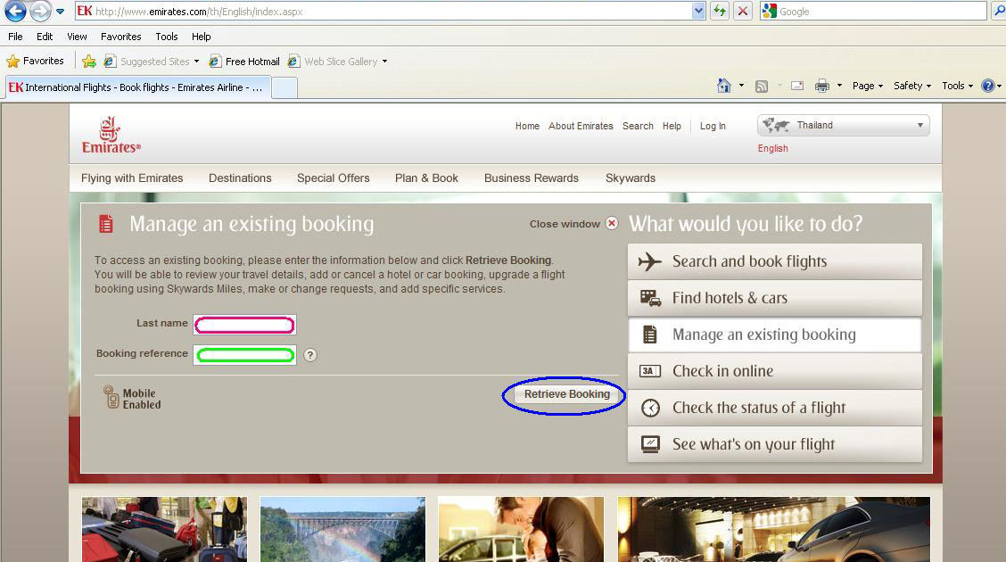Click the Add to Favorites Bar icon
This screenshot has width=1006, height=562.
point(89,61)
